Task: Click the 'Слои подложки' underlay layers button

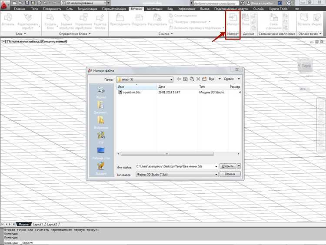Action: [x=183, y=15]
